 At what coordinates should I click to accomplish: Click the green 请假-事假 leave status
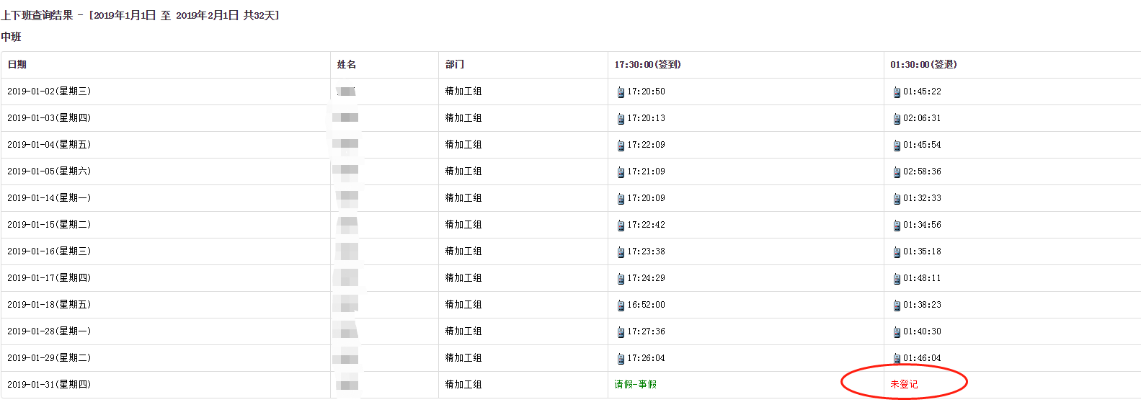point(635,385)
